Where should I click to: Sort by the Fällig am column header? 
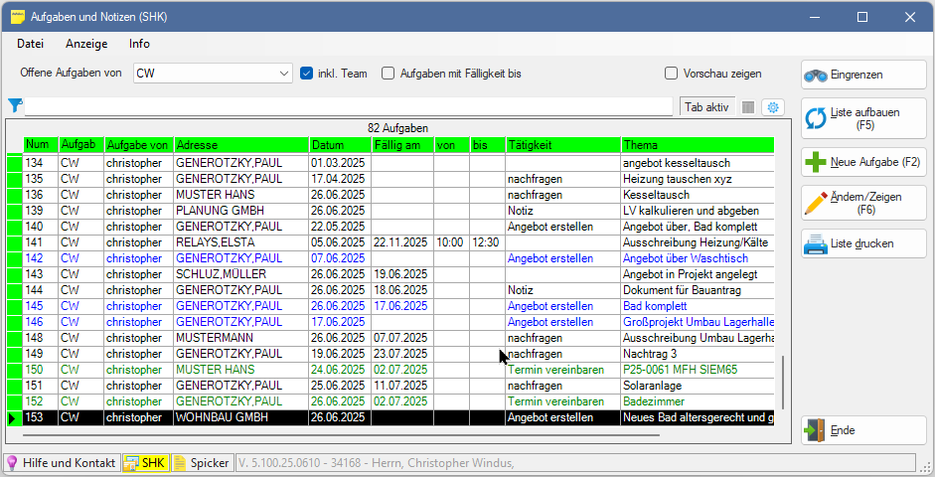click(x=401, y=145)
